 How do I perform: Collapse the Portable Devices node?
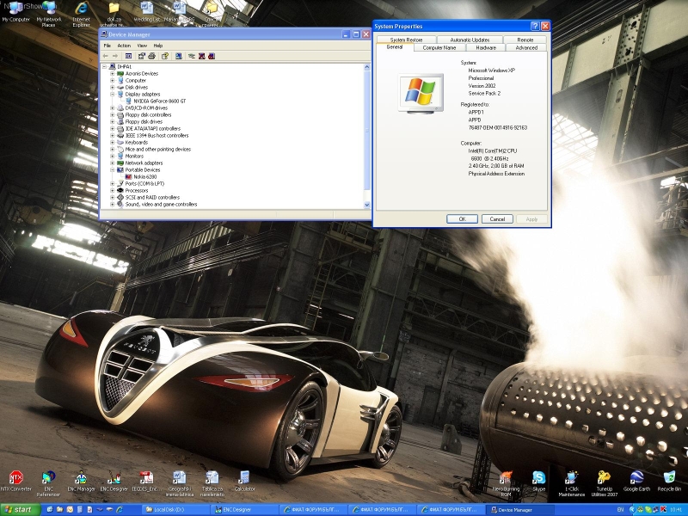pos(112,169)
